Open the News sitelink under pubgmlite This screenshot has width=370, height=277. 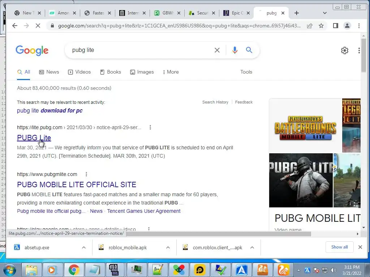(x=96, y=211)
